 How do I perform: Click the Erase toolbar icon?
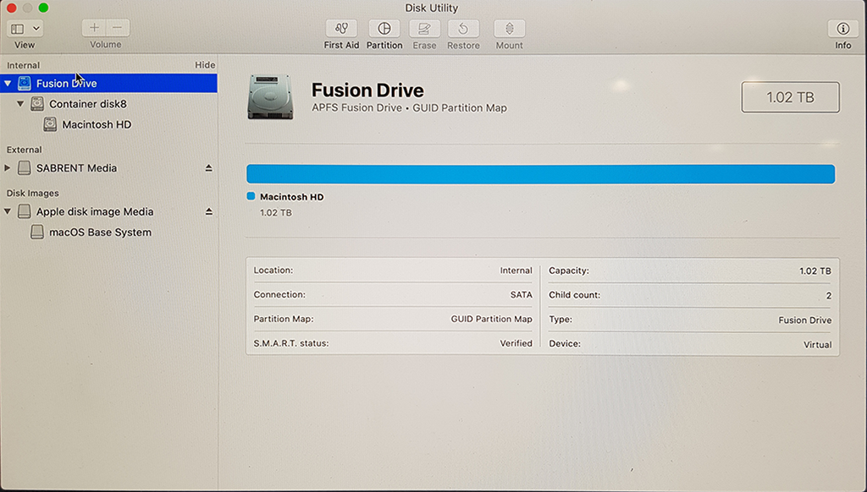(424, 28)
